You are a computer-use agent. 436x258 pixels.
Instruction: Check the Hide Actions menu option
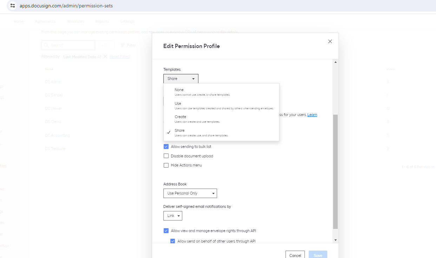click(x=166, y=165)
